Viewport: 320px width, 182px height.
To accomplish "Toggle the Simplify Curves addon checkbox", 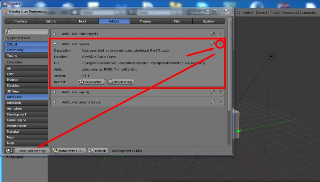I will [x=220, y=102].
